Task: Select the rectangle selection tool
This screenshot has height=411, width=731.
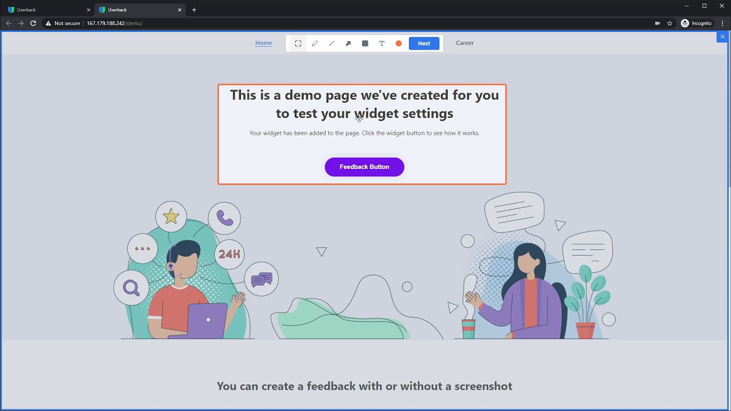Action: click(x=298, y=43)
